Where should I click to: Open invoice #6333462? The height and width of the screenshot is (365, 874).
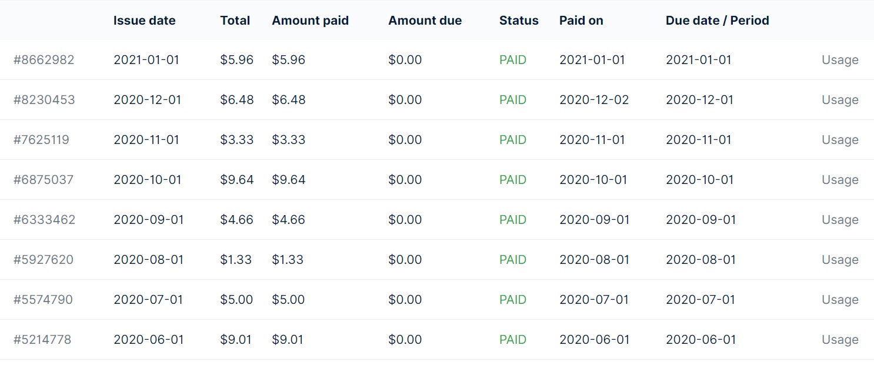[44, 220]
